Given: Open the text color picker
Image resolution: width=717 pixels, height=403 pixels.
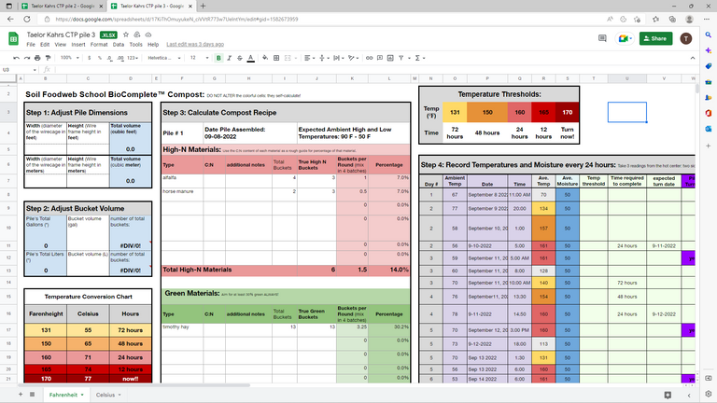Looking at the screenshot, I should click(x=250, y=58).
